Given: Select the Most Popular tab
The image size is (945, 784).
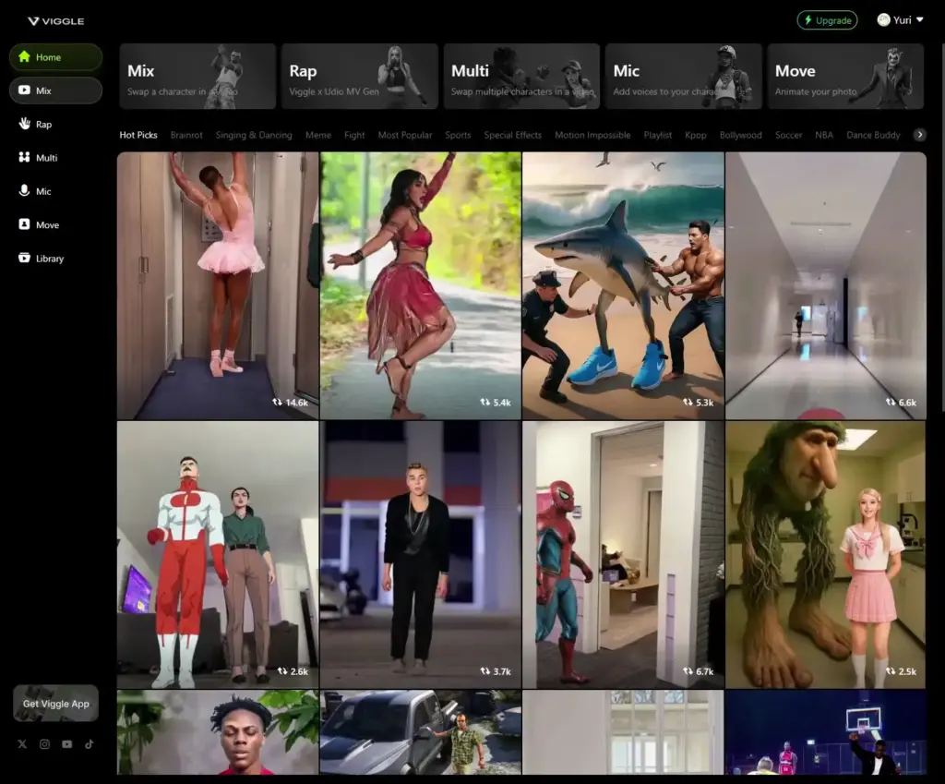Looking at the screenshot, I should (405, 135).
